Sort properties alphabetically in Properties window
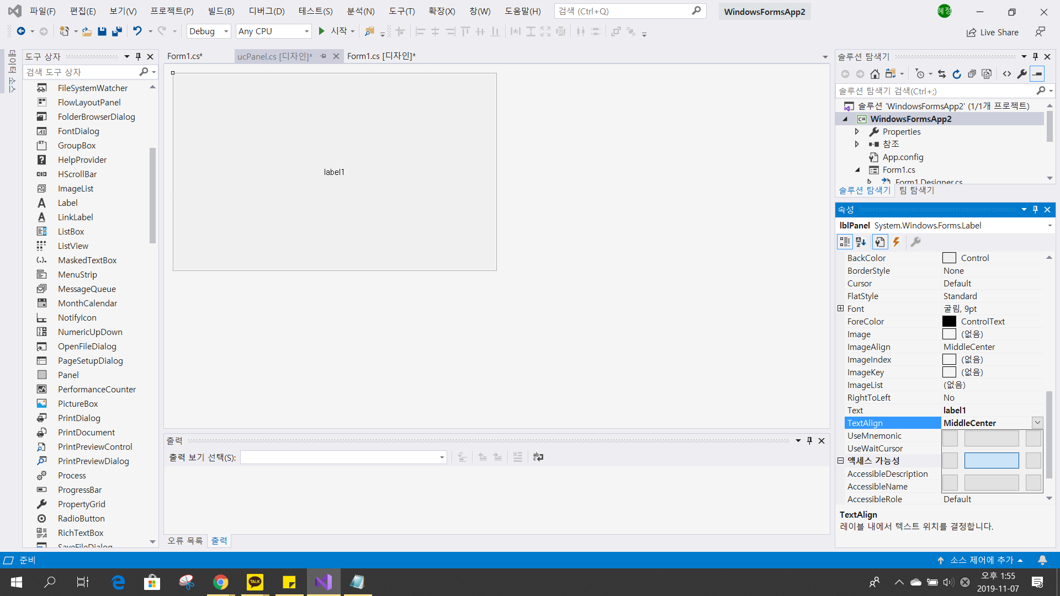Screen dimensions: 1060x596 coord(861,242)
